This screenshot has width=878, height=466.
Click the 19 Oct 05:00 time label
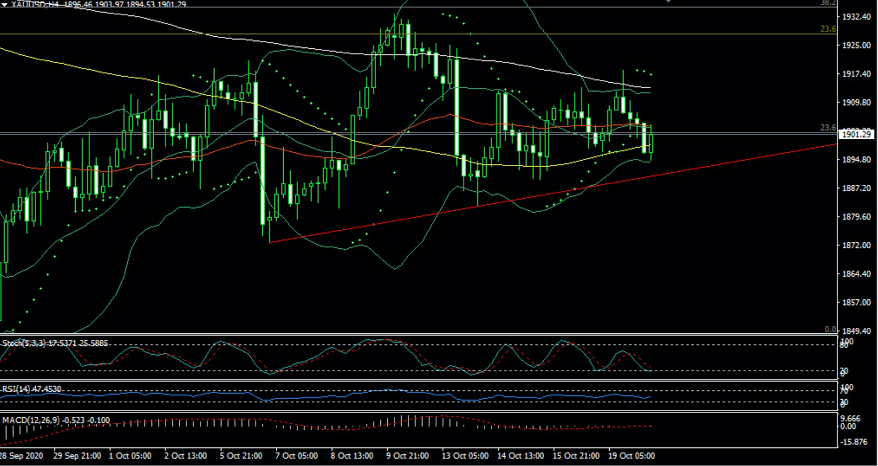click(631, 456)
